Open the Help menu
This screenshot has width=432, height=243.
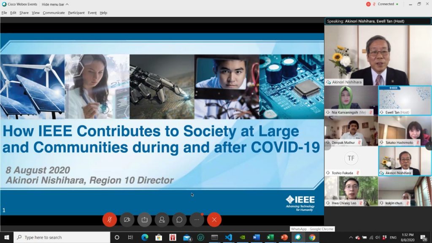click(x=103, y=13)
